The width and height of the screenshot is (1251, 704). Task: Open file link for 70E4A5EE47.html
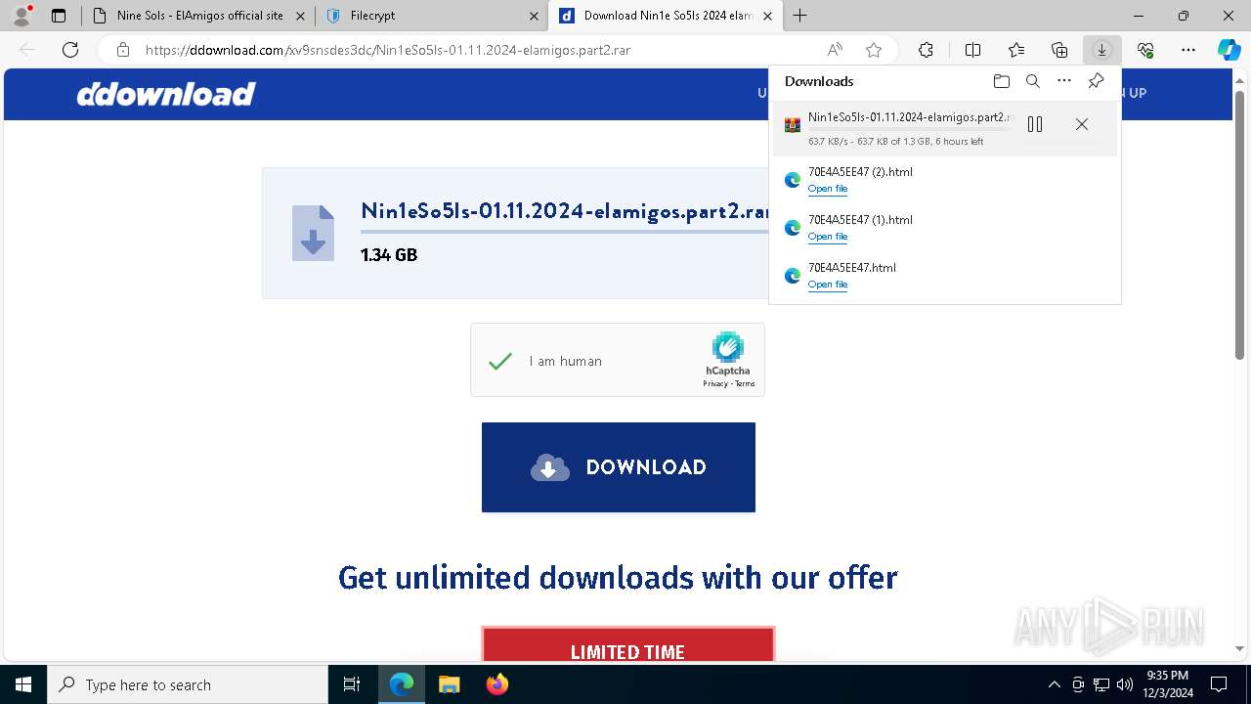[x=828, y=285]
